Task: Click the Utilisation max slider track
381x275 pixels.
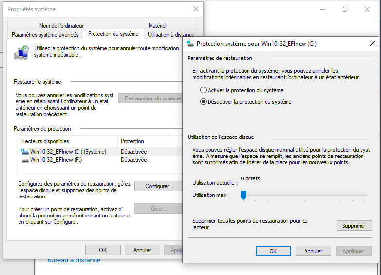Action: click(x=305, y=195)
